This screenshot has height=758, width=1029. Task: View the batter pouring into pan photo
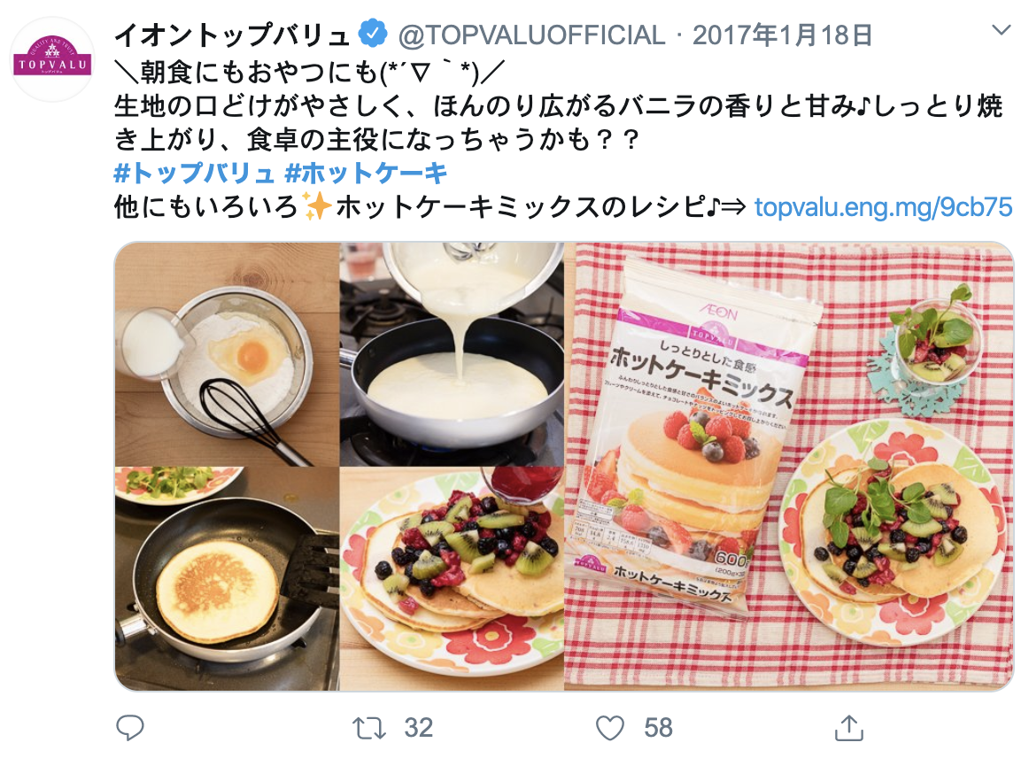click(x=452, y=354)
